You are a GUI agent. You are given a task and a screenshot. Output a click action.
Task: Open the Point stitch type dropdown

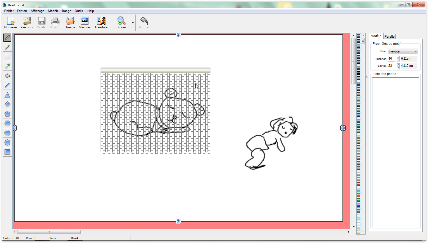tap(403, 51)
